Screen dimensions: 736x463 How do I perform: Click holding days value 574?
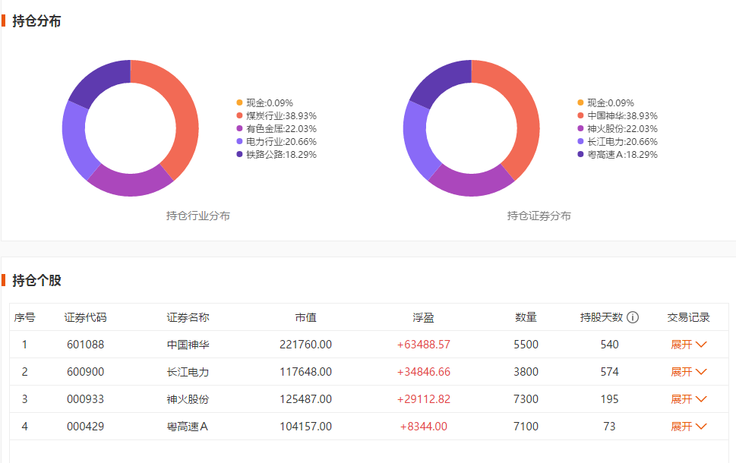click(x=609, y=372)
